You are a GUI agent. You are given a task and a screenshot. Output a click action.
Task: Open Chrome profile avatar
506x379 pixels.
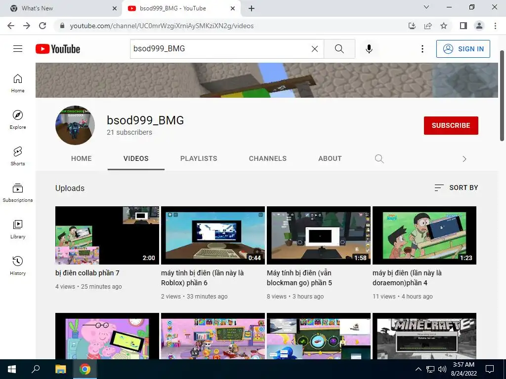coord(479,26)
